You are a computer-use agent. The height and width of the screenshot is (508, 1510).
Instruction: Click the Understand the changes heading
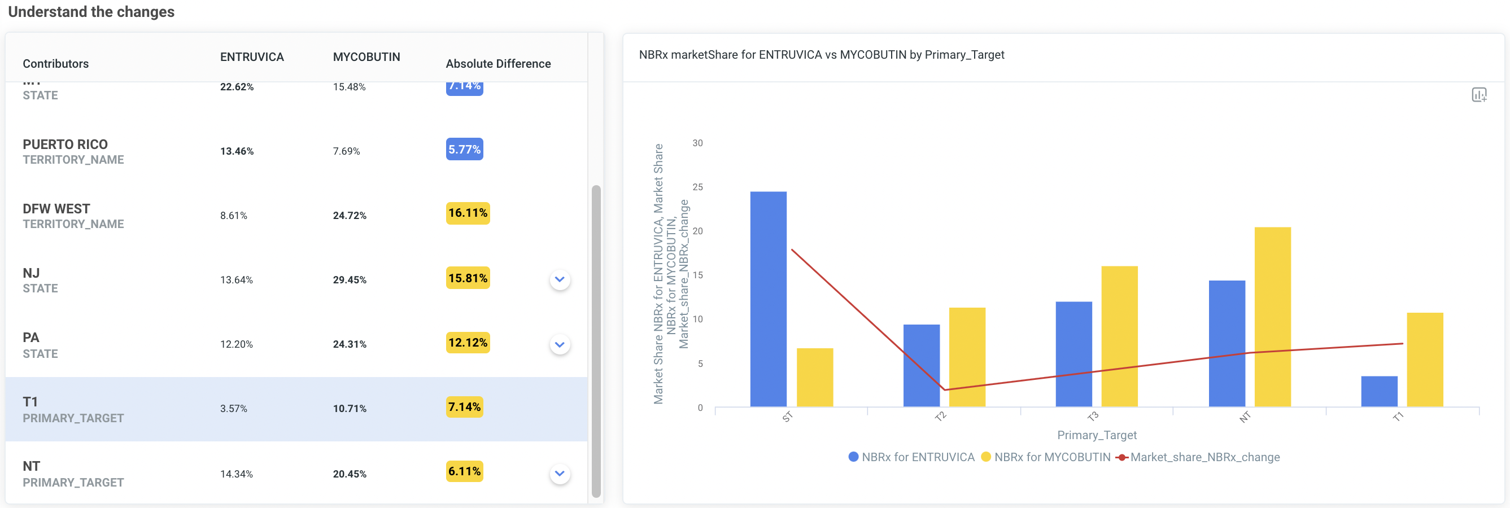(91, 12)
